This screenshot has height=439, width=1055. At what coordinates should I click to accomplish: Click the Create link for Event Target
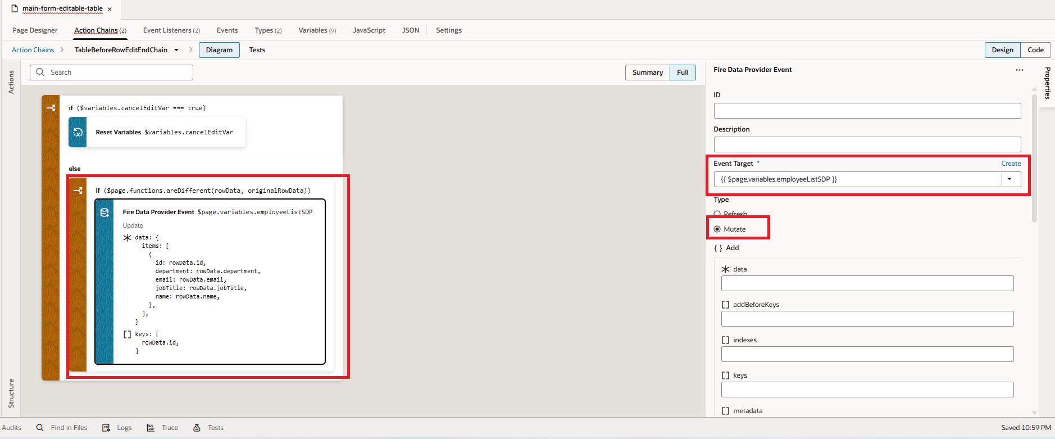click(x=1011, y=164)
